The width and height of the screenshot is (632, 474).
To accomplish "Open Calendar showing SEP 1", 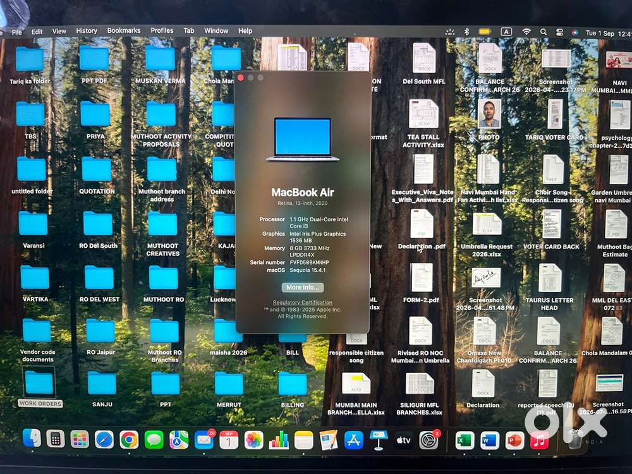I will pyautogui.click(x=229, y=440).
